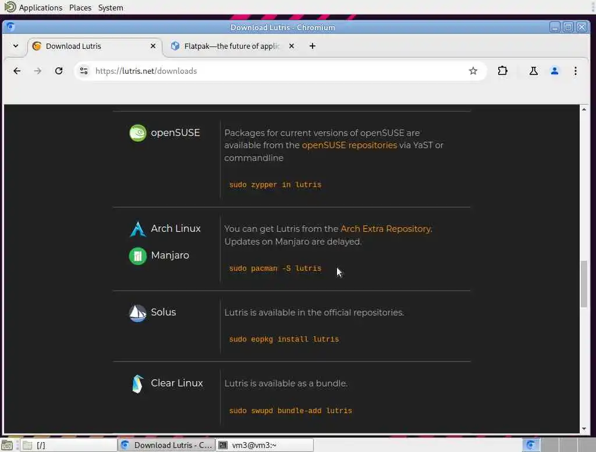Click the show desktop icon in bottom panel
The image size is (596, 452).
tap(7, 445)
